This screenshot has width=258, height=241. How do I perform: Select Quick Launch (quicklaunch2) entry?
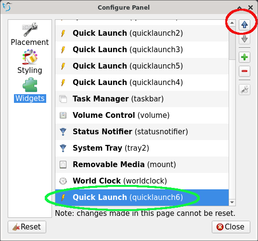pyautogui.click(x=142, y=33)
